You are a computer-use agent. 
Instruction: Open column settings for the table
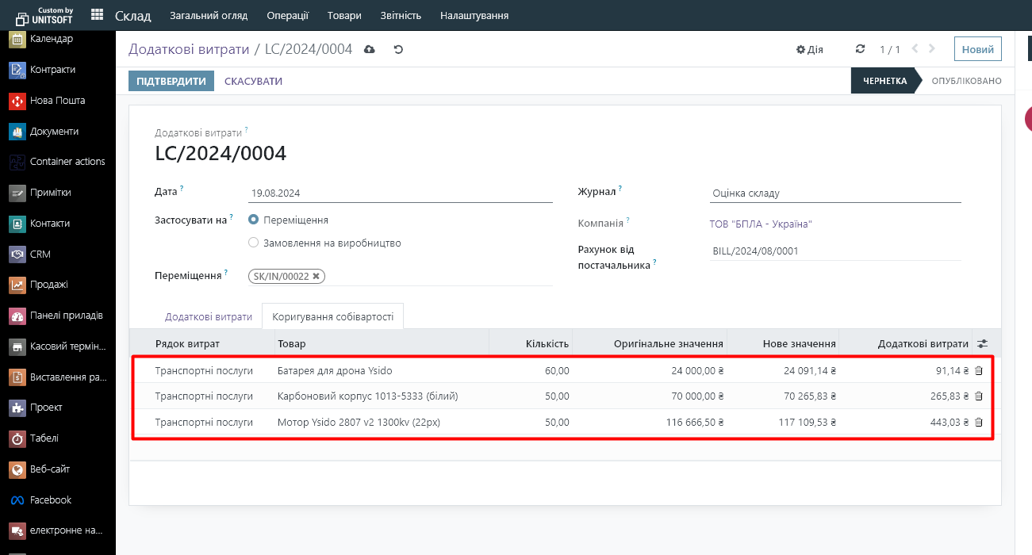pos(982,343)
